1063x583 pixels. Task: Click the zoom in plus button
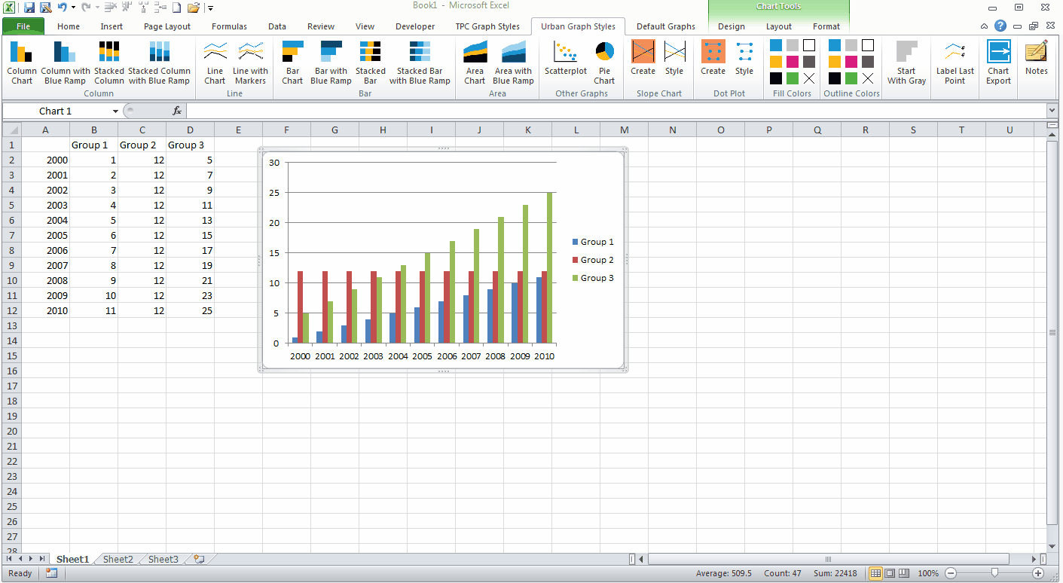point(1038,573)
